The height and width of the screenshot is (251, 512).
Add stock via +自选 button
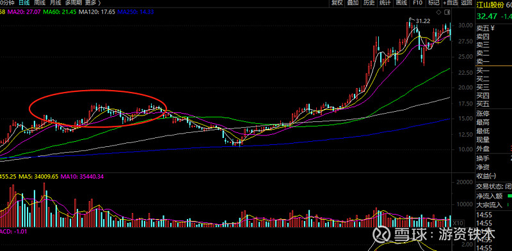(x=451, y=3)
